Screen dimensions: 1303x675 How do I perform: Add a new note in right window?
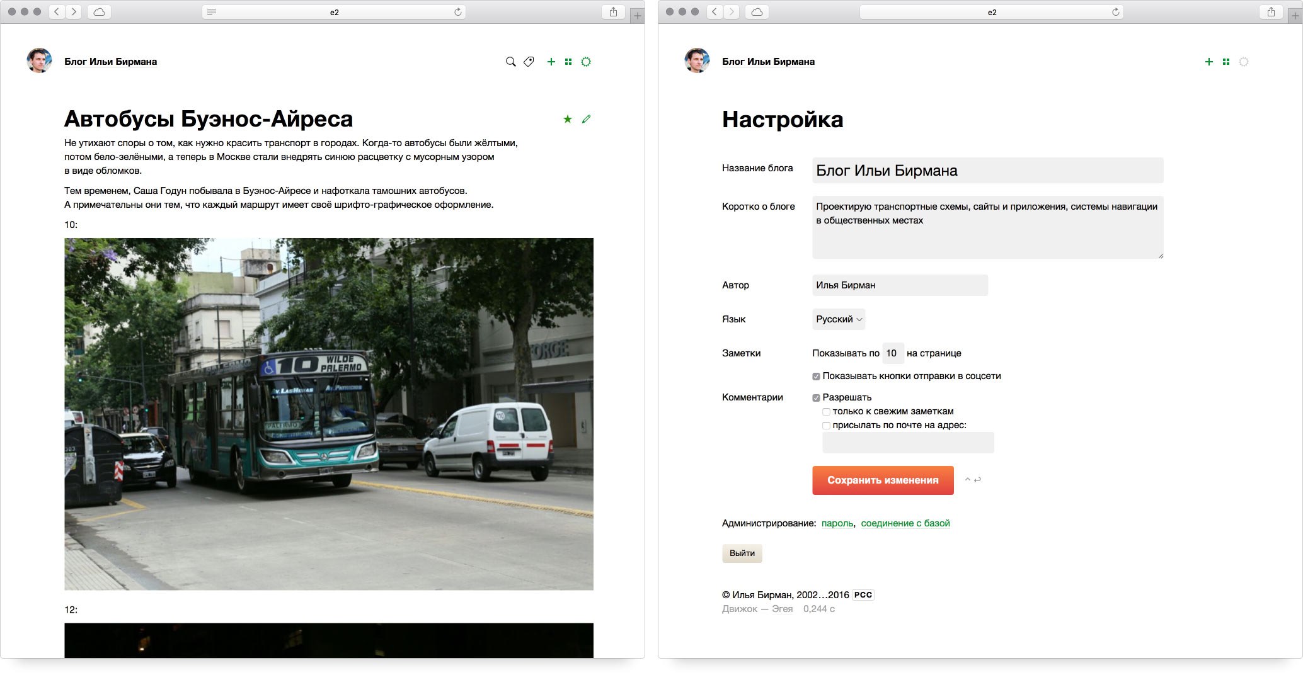point(1208,62)
